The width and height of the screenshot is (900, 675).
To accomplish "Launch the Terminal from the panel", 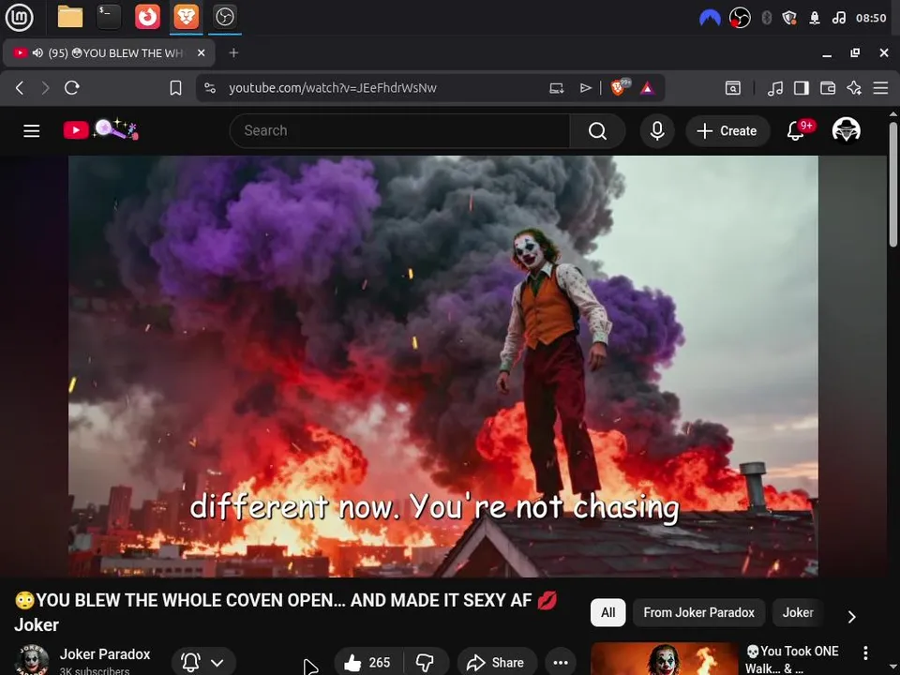I will [x=109, y=17].
